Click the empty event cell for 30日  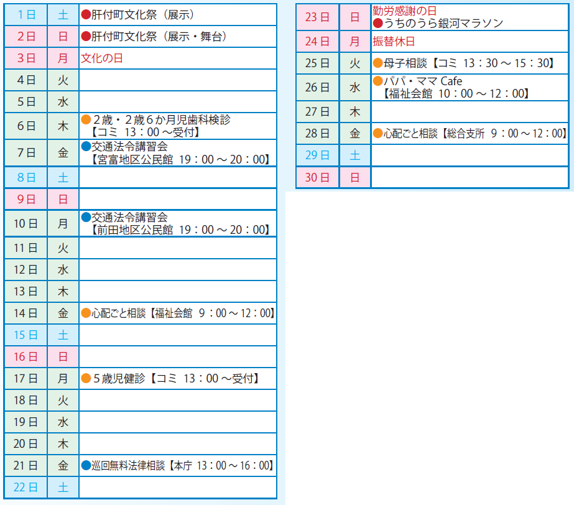coord(470,177)
